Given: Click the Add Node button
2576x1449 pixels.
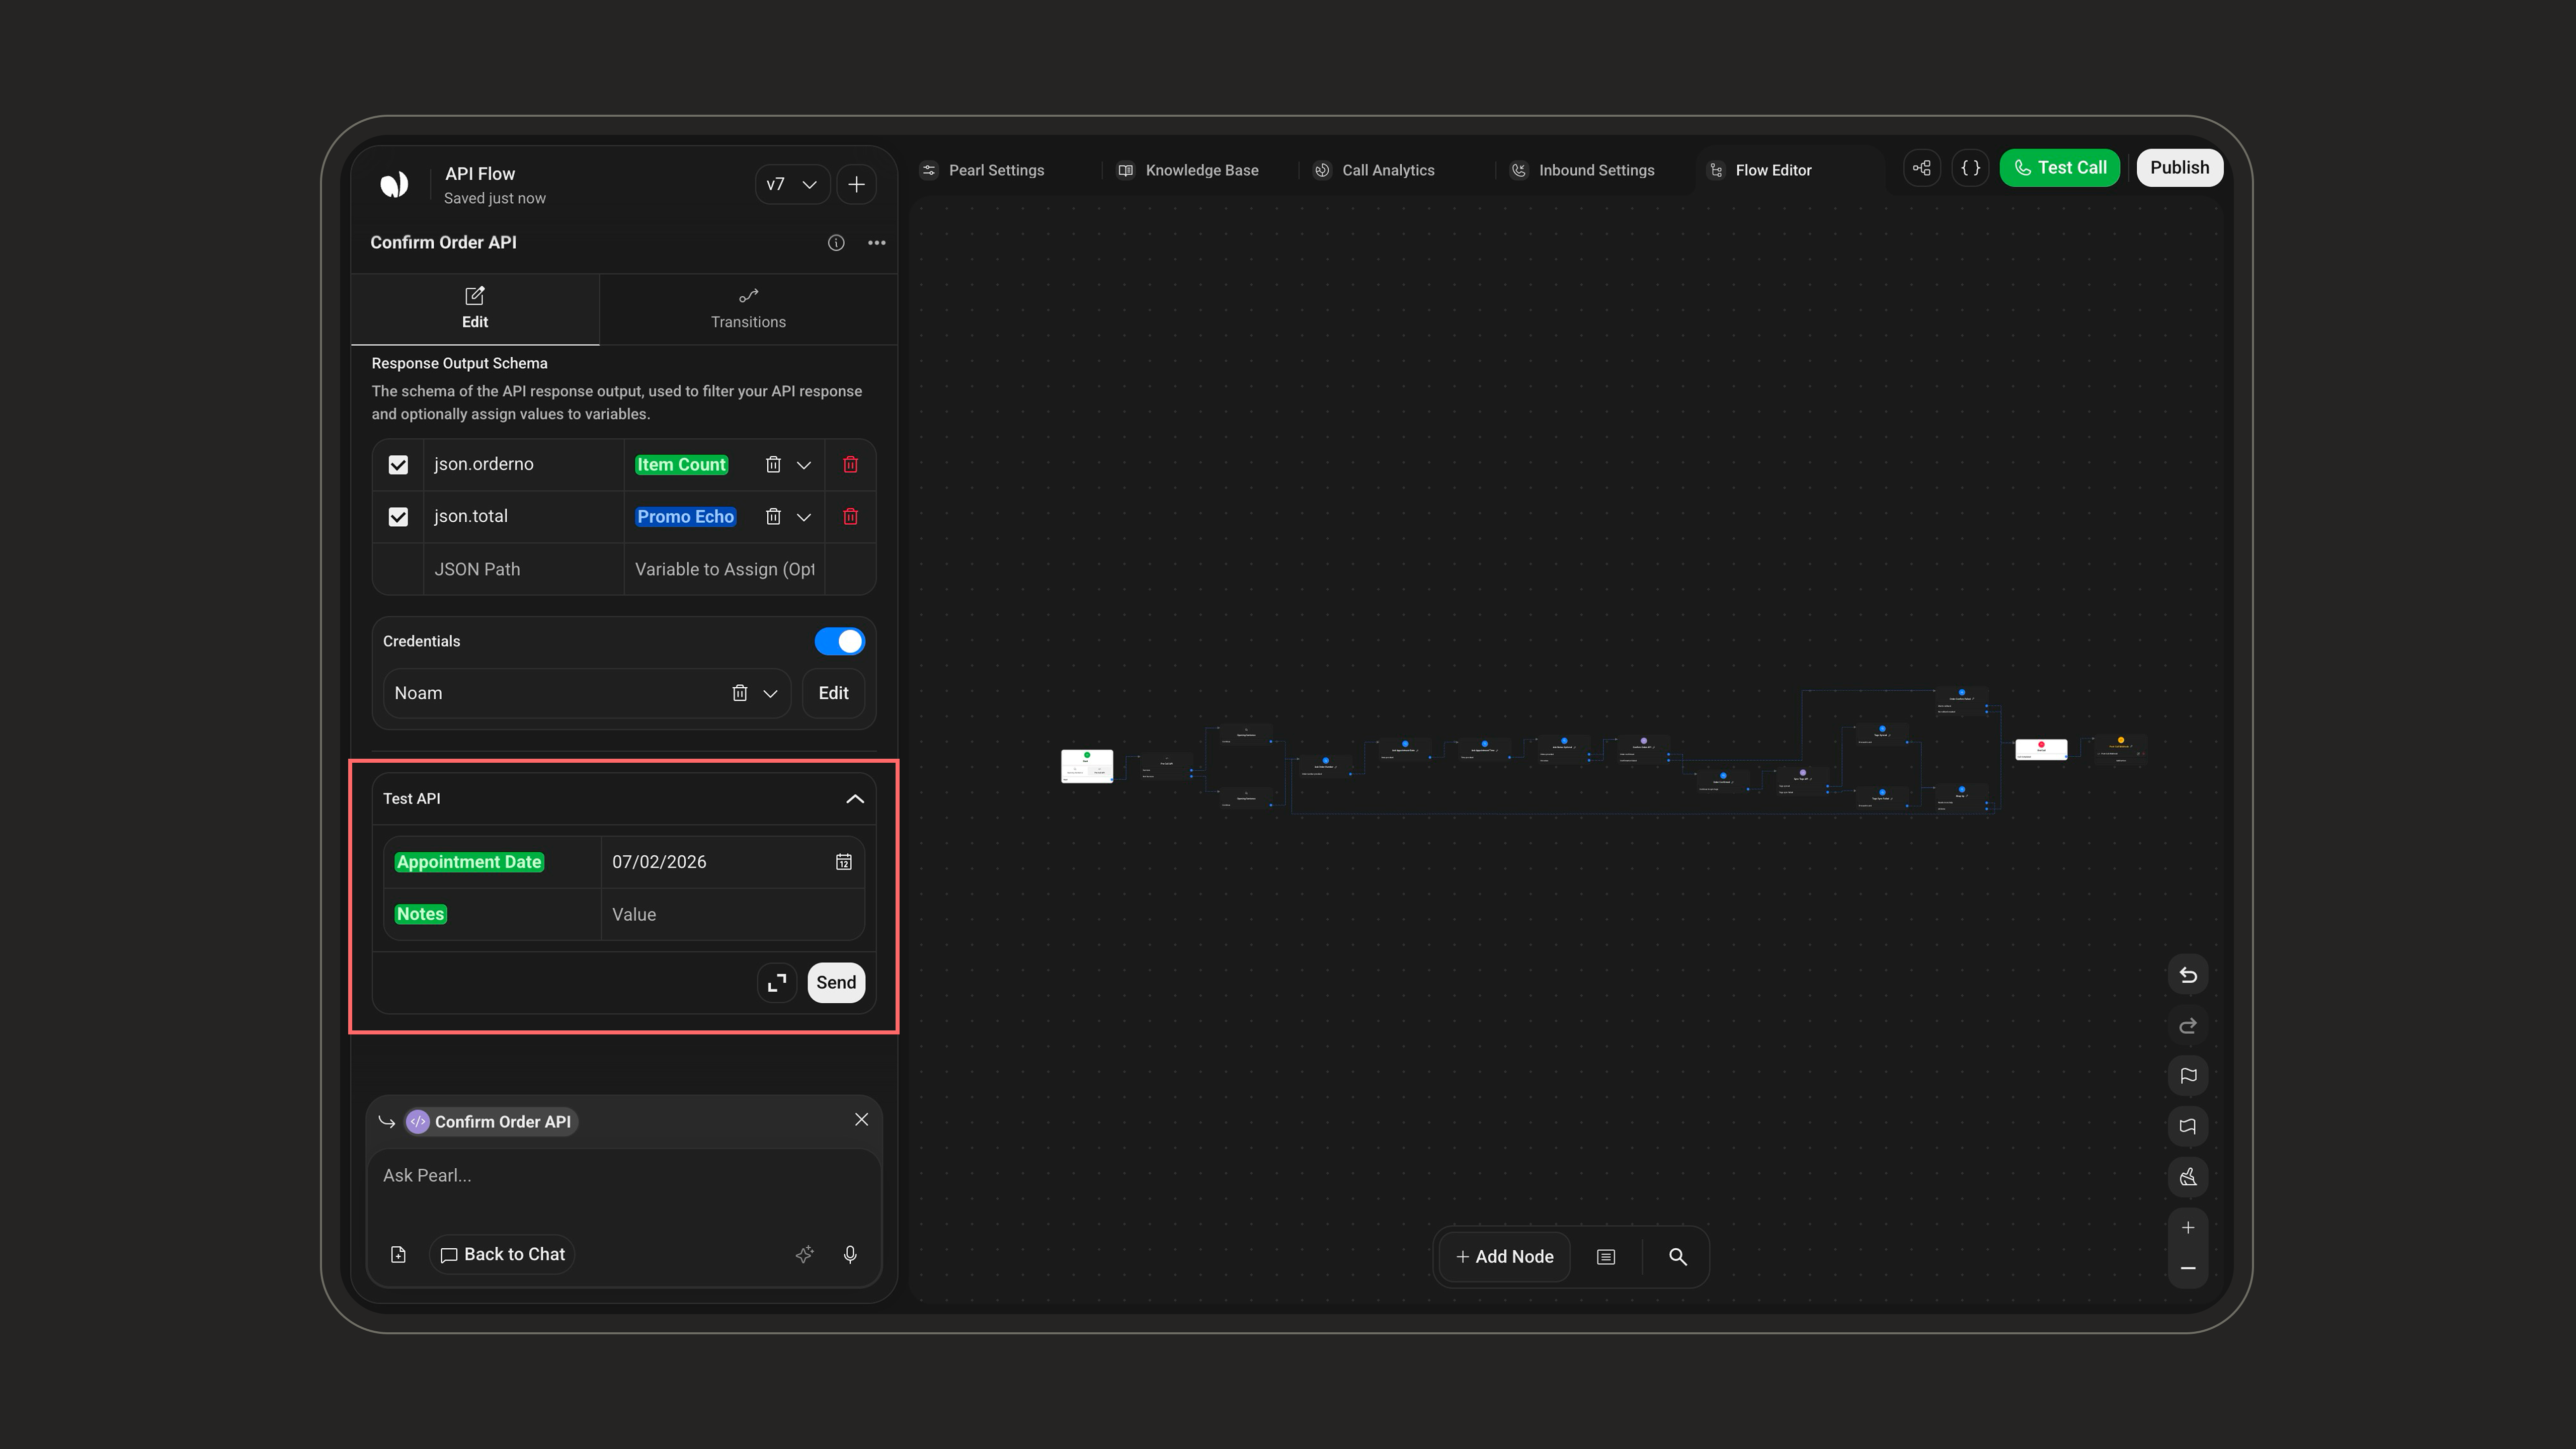Looking at the screenshot, I should (1505, 1257).
